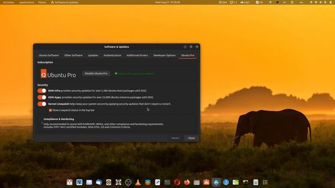Screen dimensions: 335x188
Task: Switch to the Developer Options tab
Action: 164,55
